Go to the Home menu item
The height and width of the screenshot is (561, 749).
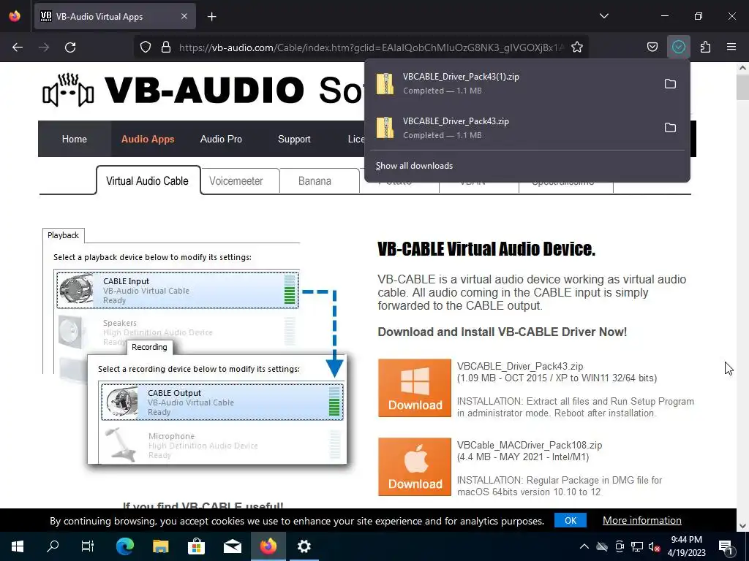click(x=75, y=140)
